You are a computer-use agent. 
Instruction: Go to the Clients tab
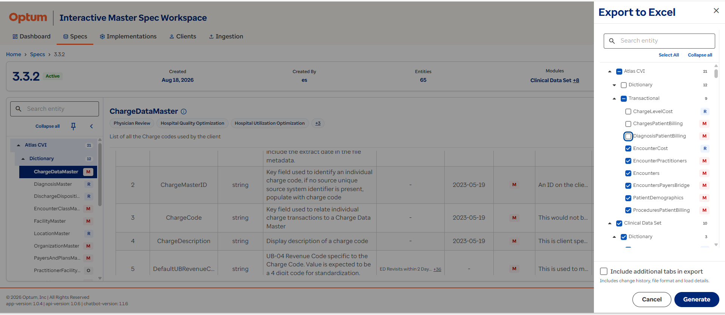click(183, 37)
